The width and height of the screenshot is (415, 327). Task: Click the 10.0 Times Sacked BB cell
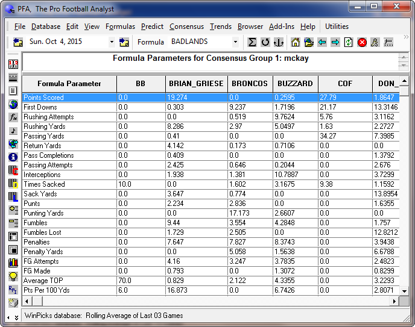click(141, 184)
